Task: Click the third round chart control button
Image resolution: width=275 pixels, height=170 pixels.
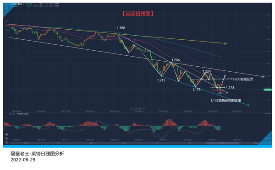Action: 140,108
